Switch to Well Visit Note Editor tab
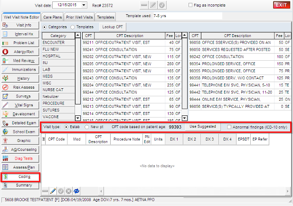Screen dimensions: 293x206 click(x=21, y=17)
